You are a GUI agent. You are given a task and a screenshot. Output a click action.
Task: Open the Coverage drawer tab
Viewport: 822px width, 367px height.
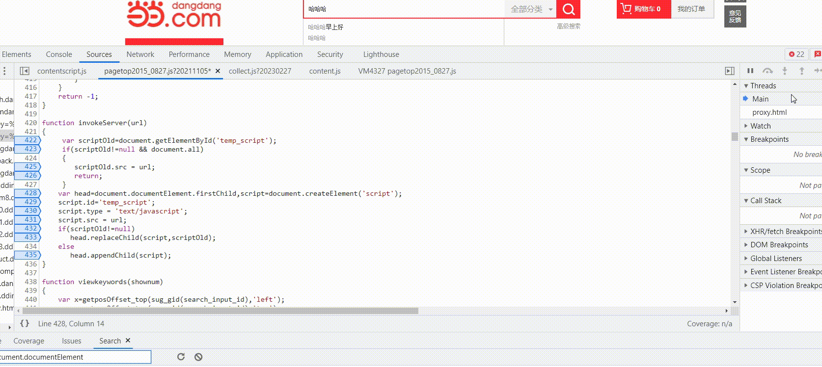pos(28,341)
